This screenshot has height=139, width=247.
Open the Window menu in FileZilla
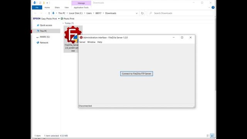pyautogui.click(x=91, y=42)
